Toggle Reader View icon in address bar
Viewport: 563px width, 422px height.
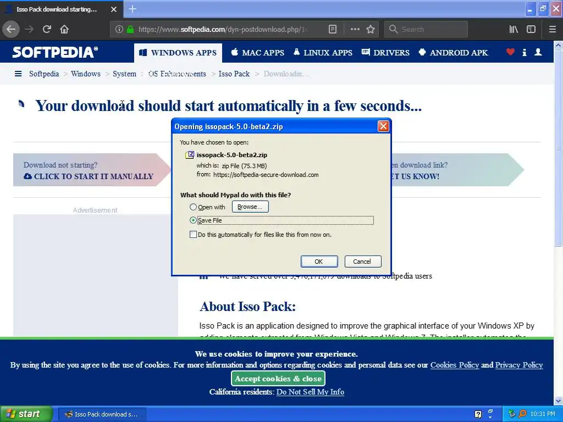[x=333, y=30]
